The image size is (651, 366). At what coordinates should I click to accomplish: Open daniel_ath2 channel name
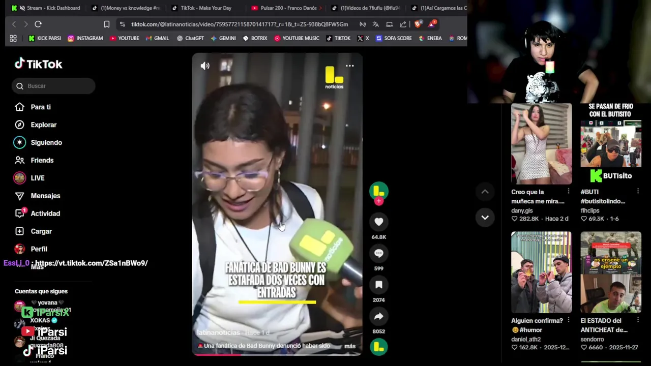tap(526, 339)
